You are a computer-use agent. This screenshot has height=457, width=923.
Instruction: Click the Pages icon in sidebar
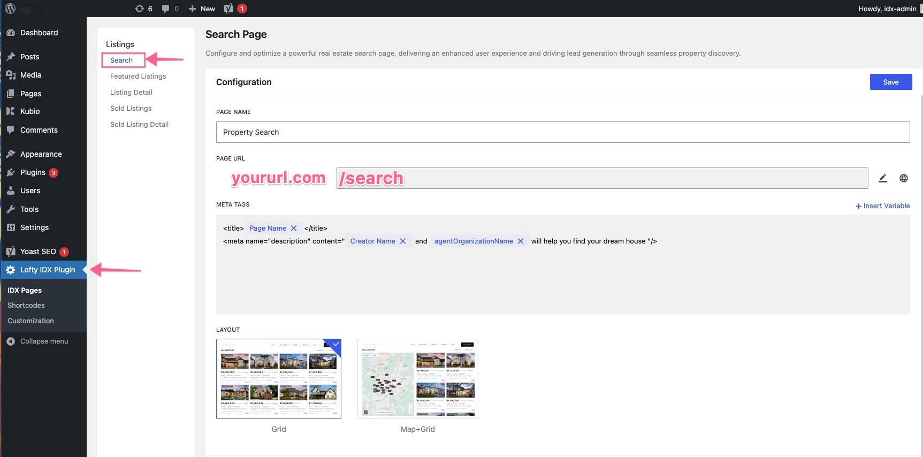pos(11,94)
